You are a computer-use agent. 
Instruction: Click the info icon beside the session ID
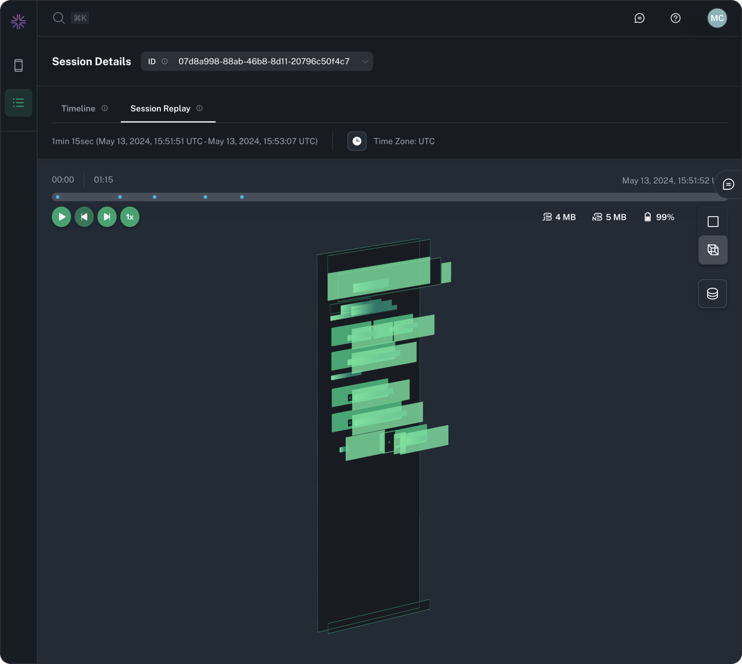pos(164,60)
